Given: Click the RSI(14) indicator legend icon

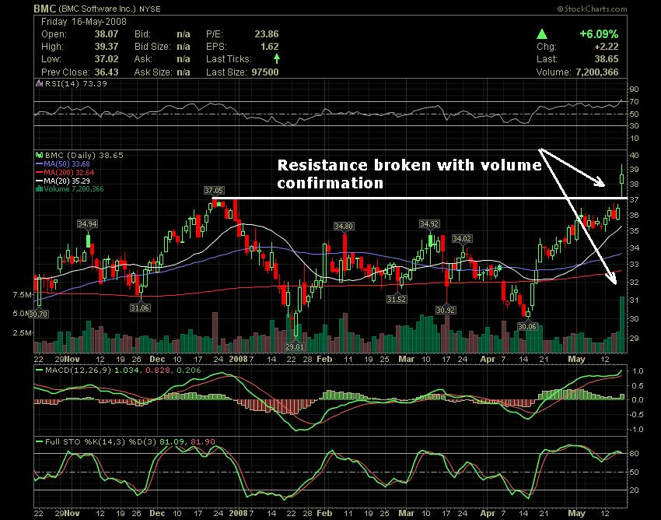Looking at the screenshot, I should pyautogui.click(x=40, y=83).
